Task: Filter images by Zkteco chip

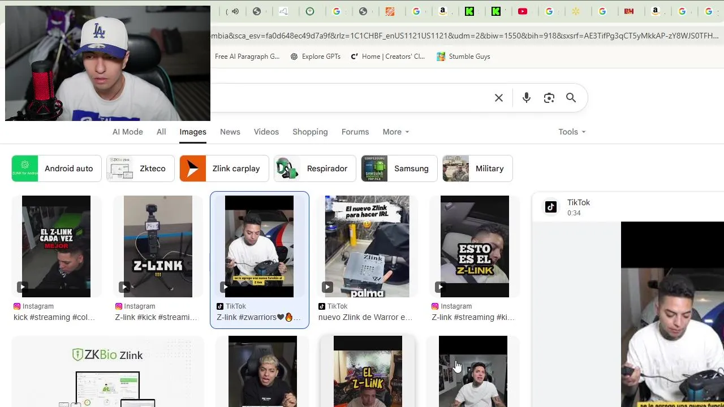Action: (141, 168)
